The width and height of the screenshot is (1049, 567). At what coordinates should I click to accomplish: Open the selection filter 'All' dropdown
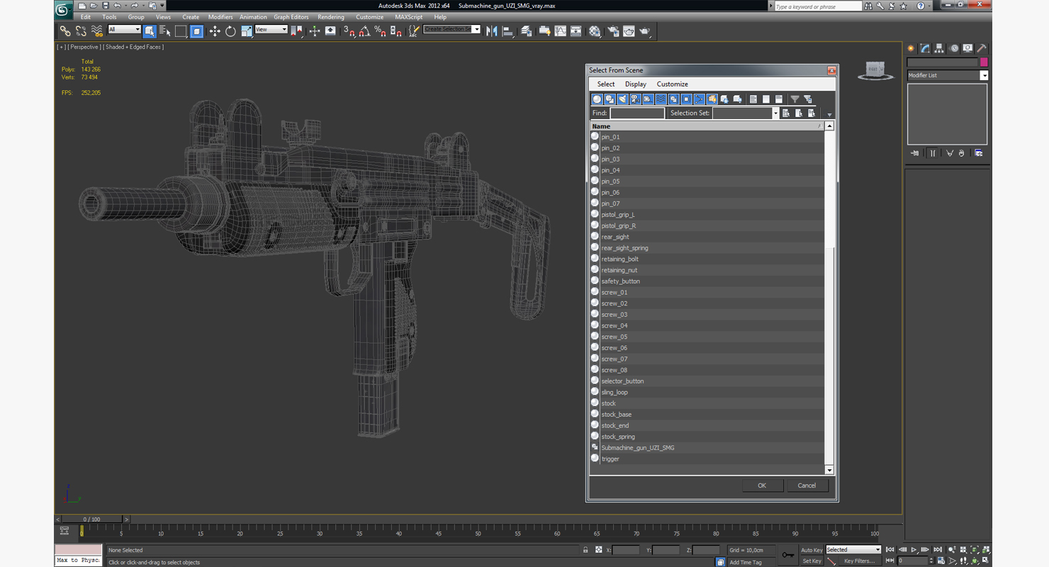(x=125, y=30)
